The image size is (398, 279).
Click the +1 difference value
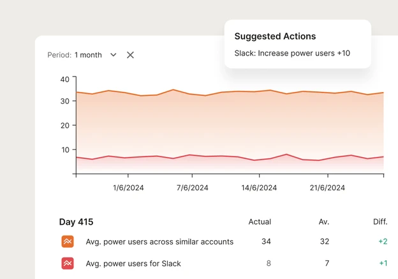(x=383, y=263)
